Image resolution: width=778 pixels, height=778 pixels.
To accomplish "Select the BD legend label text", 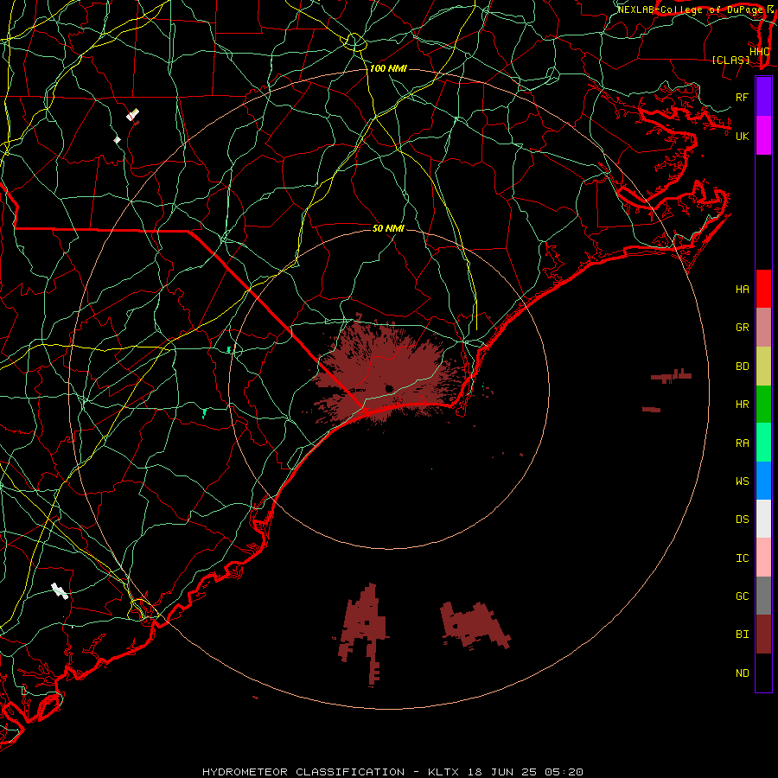I will tap(742, 367).
